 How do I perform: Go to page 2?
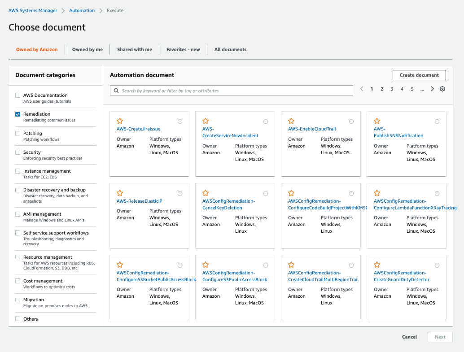pos(382,89)
